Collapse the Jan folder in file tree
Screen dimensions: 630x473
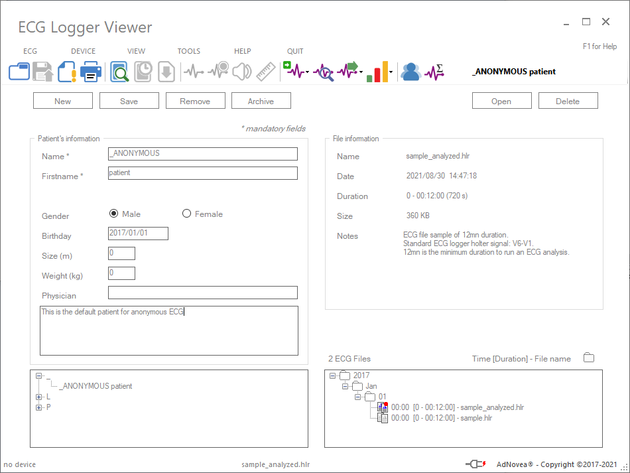(345, 387)
